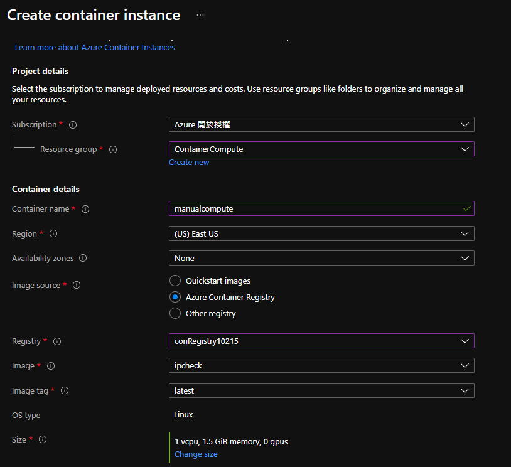
Task: Open the Region dropdown showing East US
Action: click(321, 233)
